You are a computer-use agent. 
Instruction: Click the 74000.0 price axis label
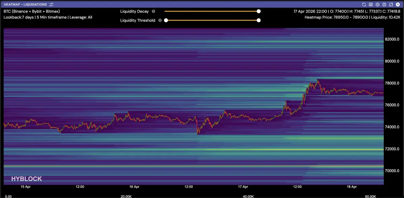[392, 127]
